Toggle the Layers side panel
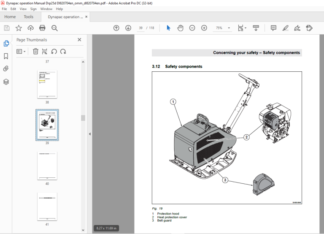 (x=6, y=82)
